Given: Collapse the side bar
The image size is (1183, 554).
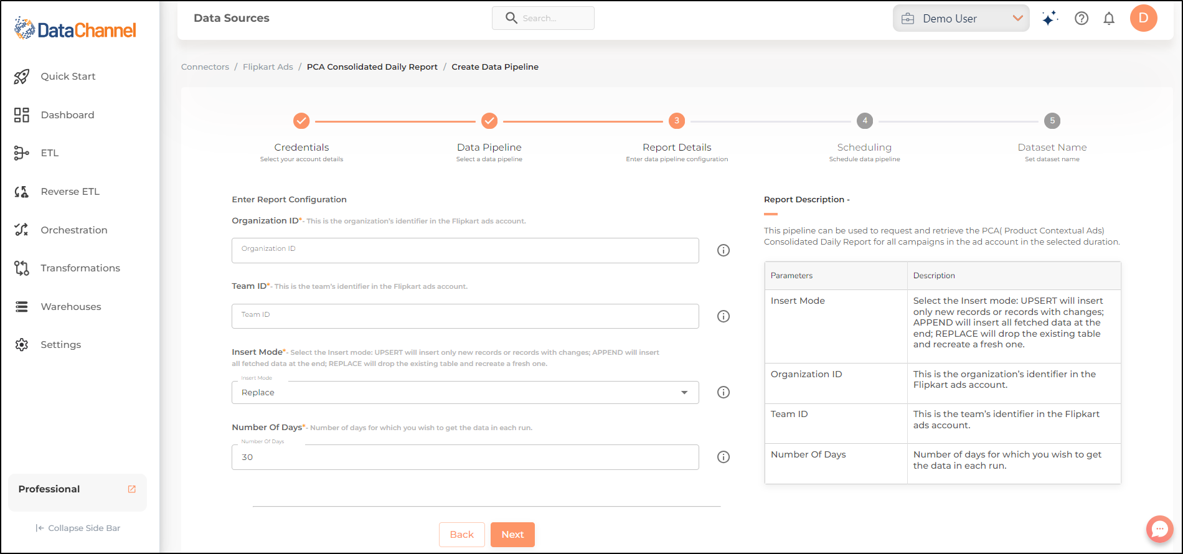Looking at the screenshot, I should [78, 528].
